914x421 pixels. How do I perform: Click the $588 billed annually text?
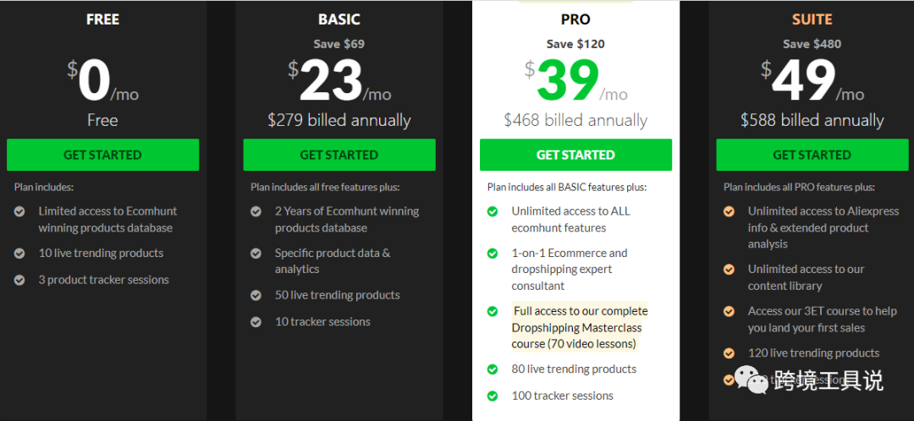(812, 120)
